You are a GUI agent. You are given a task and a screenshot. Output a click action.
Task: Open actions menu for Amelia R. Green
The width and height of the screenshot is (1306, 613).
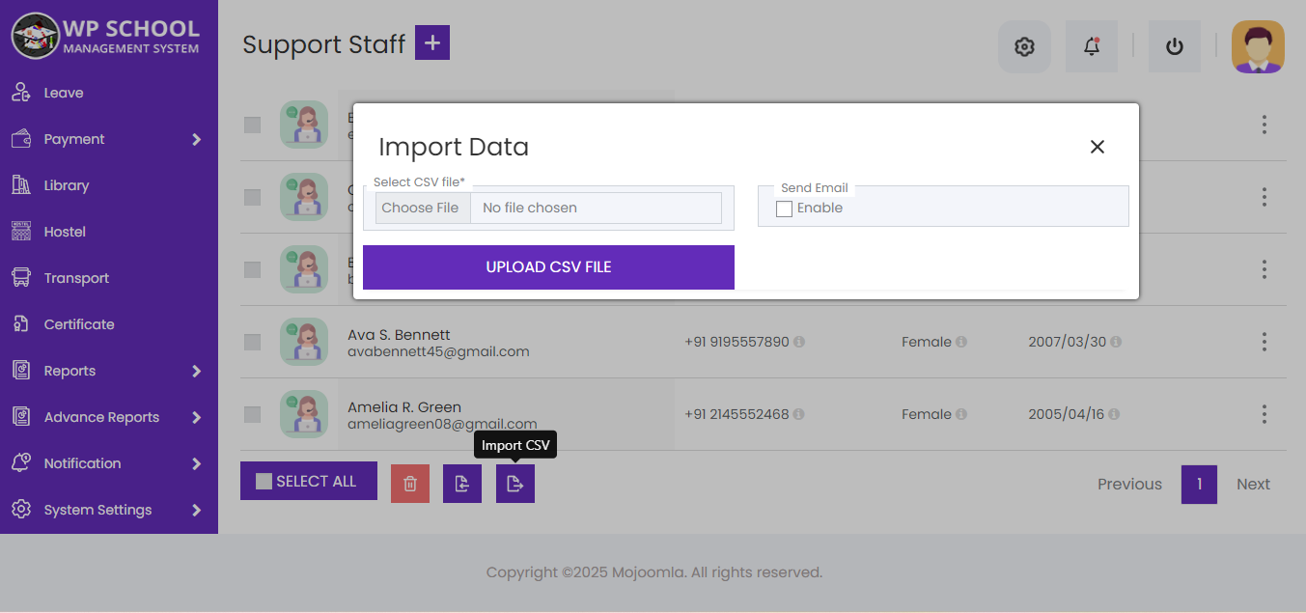coord(1264,414)
